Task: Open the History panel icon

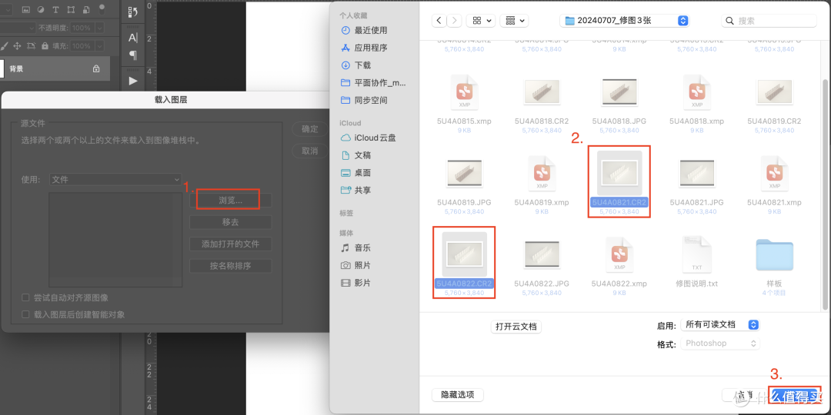Action: pos(133,12)
